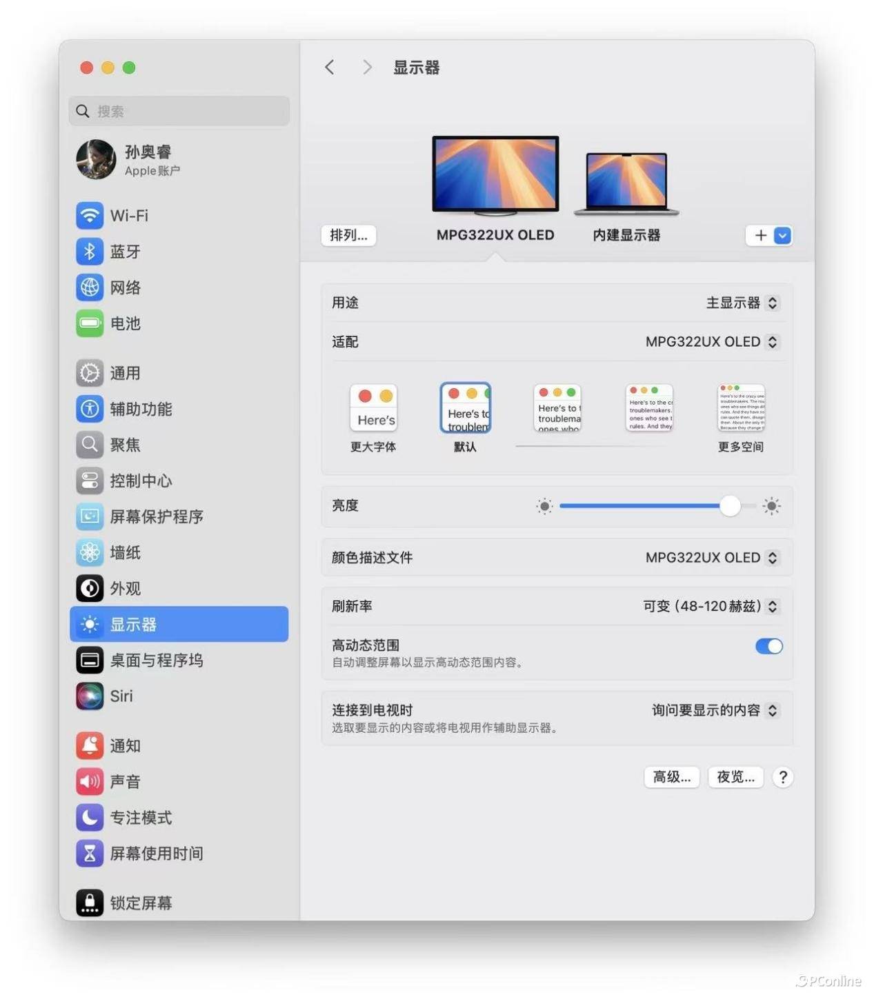Open General (通用) gear icon
Image resolution: width=874 pixels, height=999 pixels.
90,373
